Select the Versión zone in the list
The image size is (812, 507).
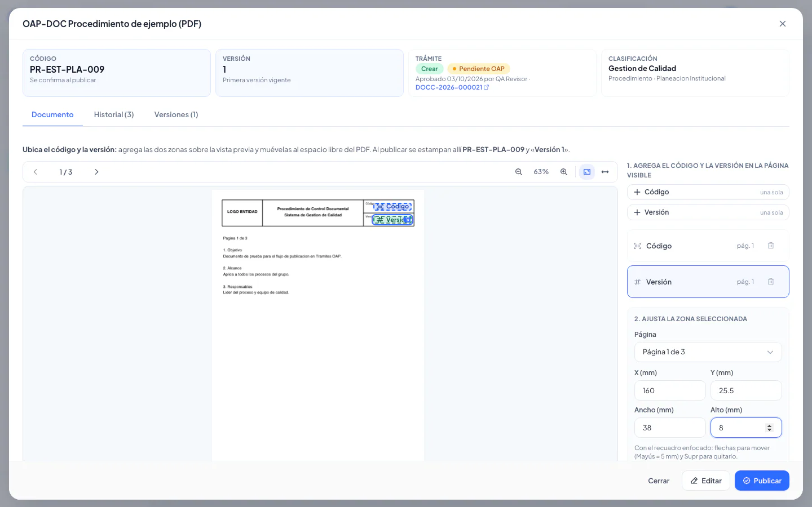pyautogui.click(x=708, y=282)
